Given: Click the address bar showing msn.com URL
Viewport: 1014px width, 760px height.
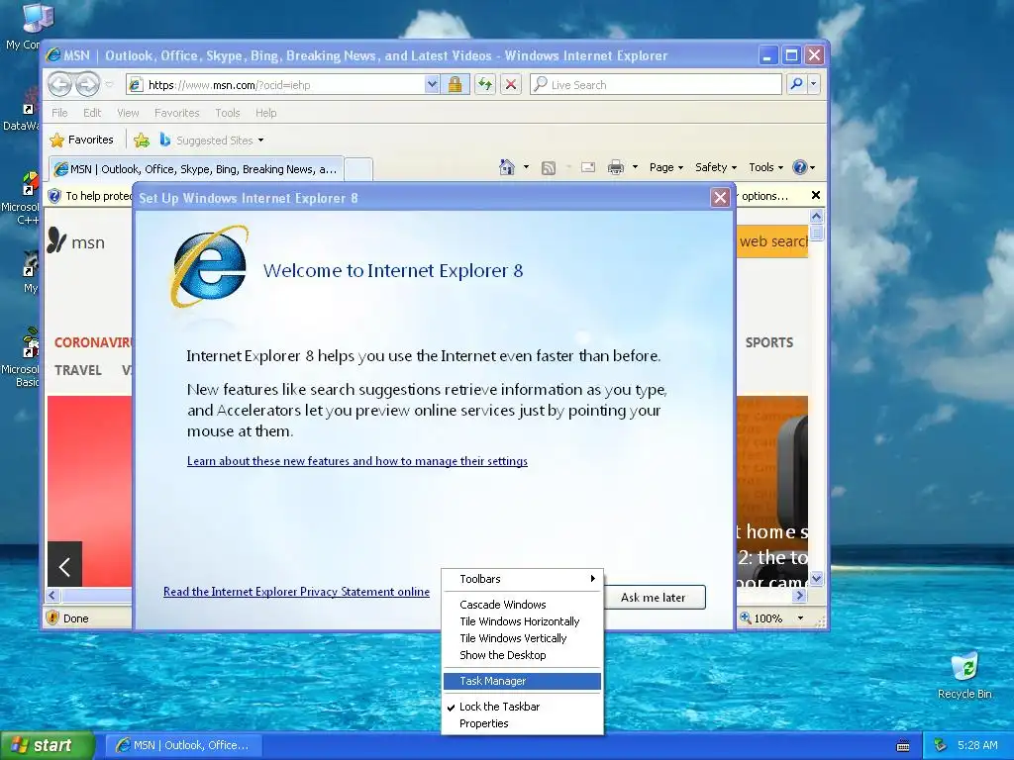Looking at the screenshot, I should click(275, 85).
